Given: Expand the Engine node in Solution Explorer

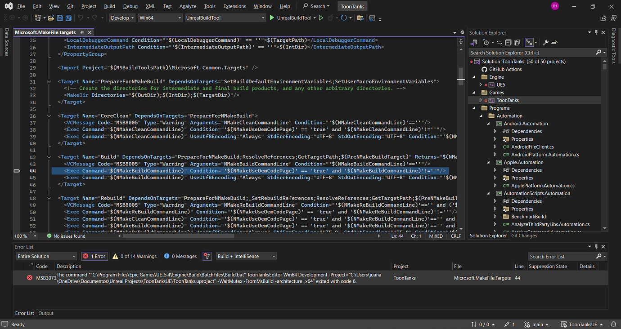Looking at the screenshot, I should click(474, 77).
